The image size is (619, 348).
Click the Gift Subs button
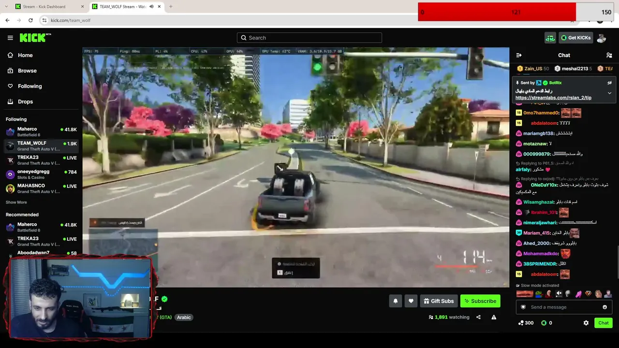pyautogui.click(x=439, y=301)
